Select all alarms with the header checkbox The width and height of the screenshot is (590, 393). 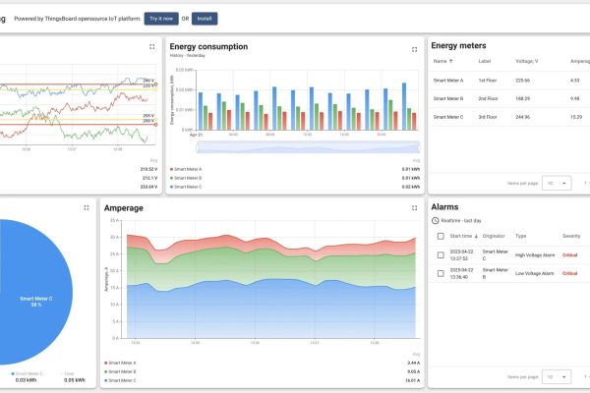[x=441, y=236]
